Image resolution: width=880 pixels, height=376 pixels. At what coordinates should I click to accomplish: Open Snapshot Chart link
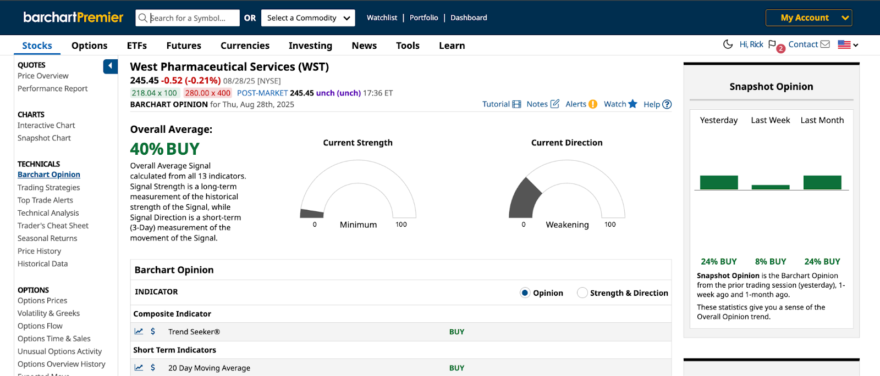point(44,138)
